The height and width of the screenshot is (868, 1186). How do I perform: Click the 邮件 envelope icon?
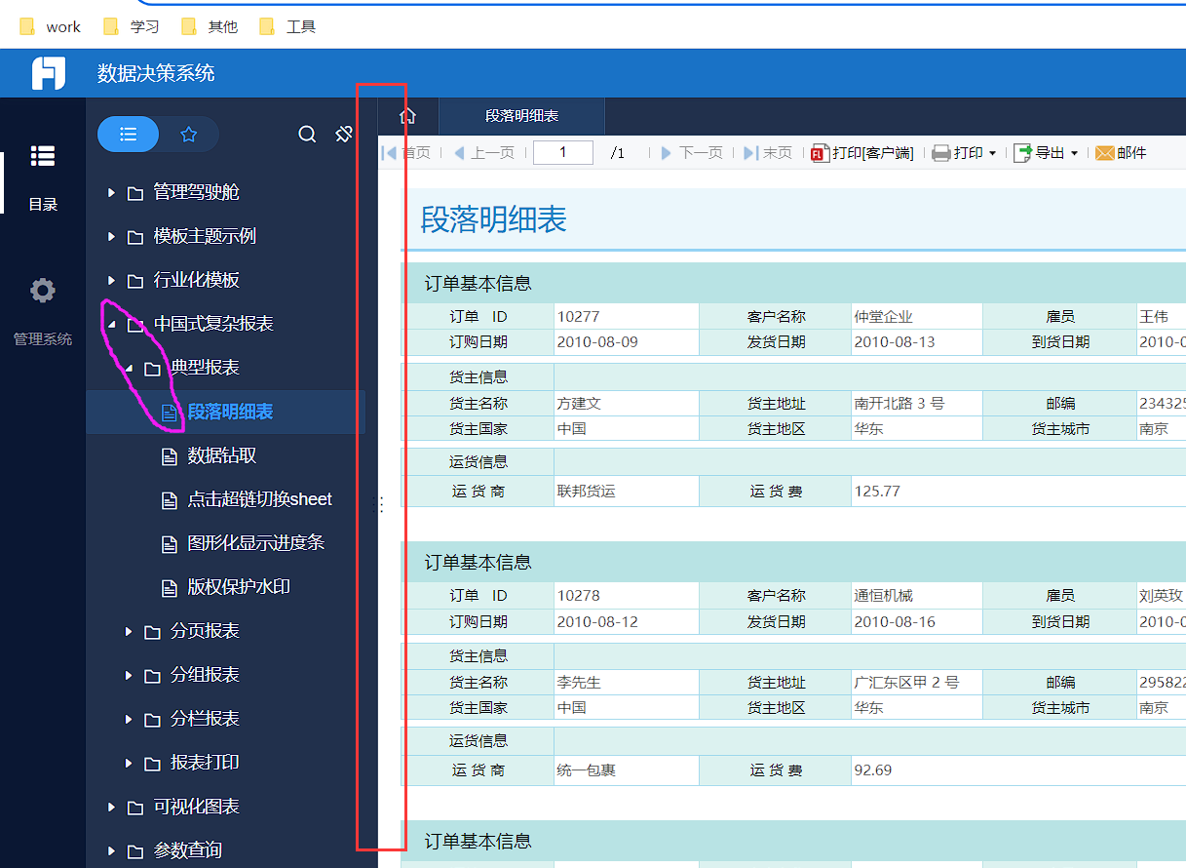pyautogui.click(x=1104, y=153)
